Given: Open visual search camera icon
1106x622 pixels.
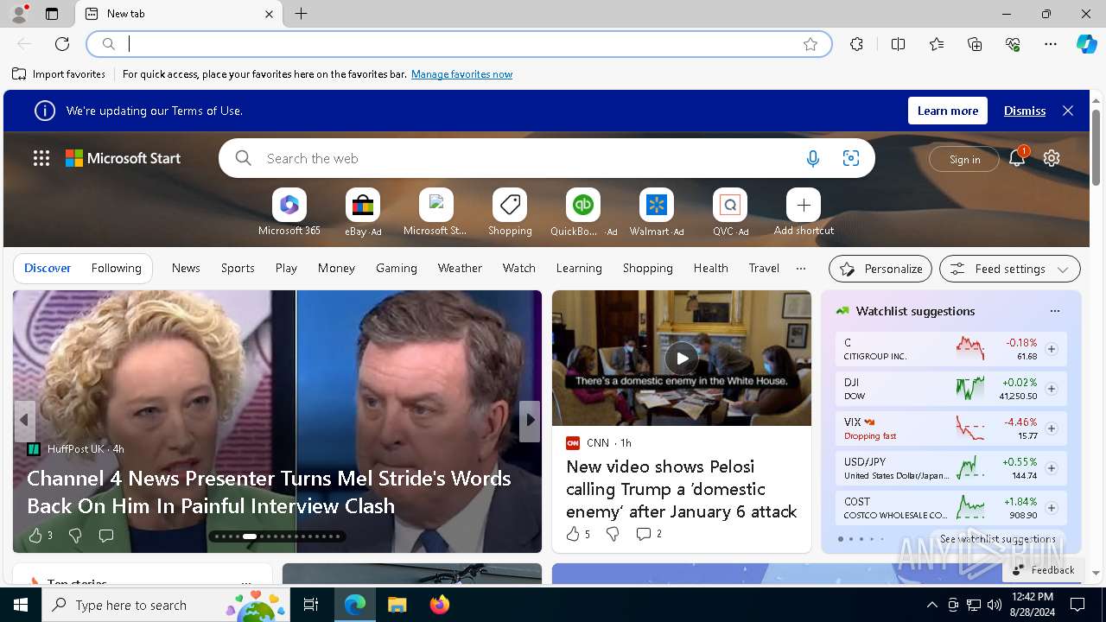Looking at the screenshot, I should coord(851,158).
